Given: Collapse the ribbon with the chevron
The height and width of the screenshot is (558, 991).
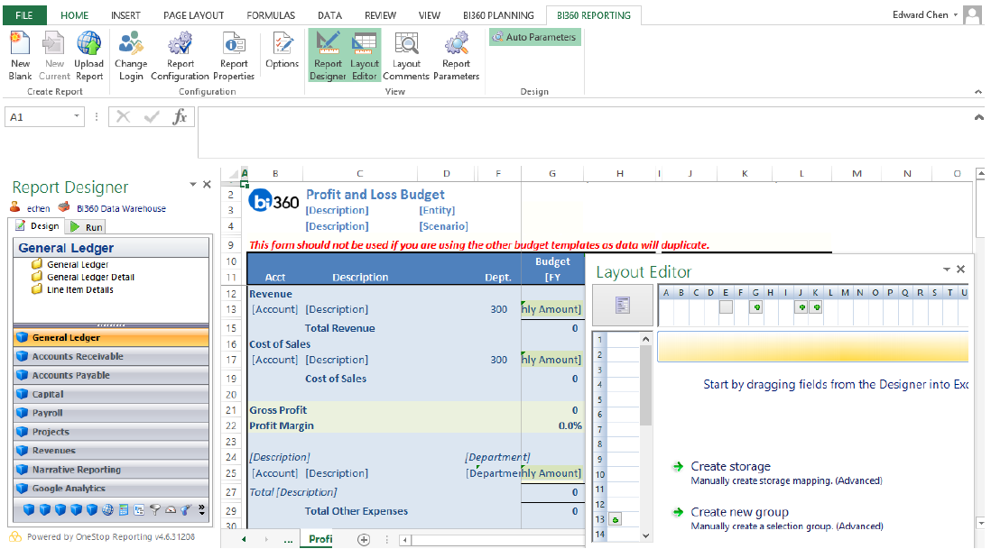Looking at the screenshot, I should 978,92.
